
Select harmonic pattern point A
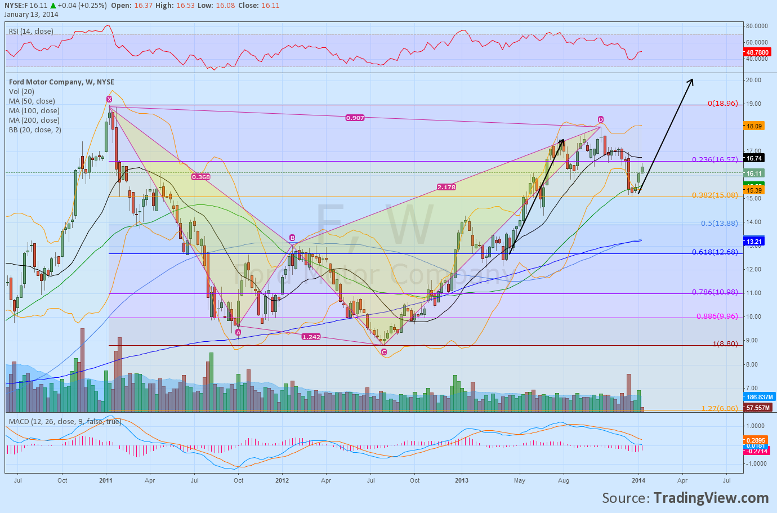(238, 333)
